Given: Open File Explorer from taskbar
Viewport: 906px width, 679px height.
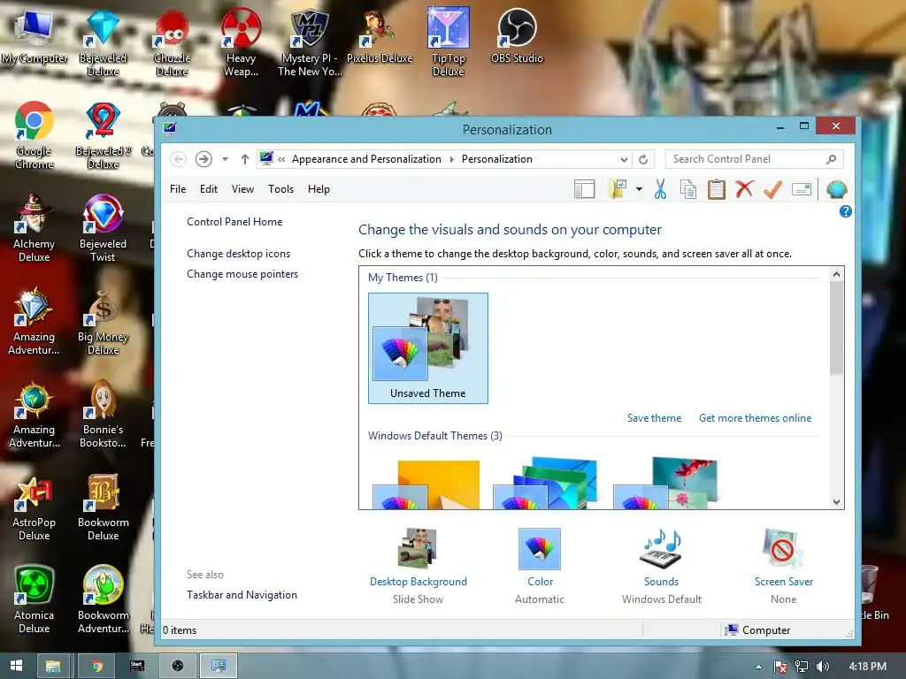Looking at the screenshot, I should point(53,666).
